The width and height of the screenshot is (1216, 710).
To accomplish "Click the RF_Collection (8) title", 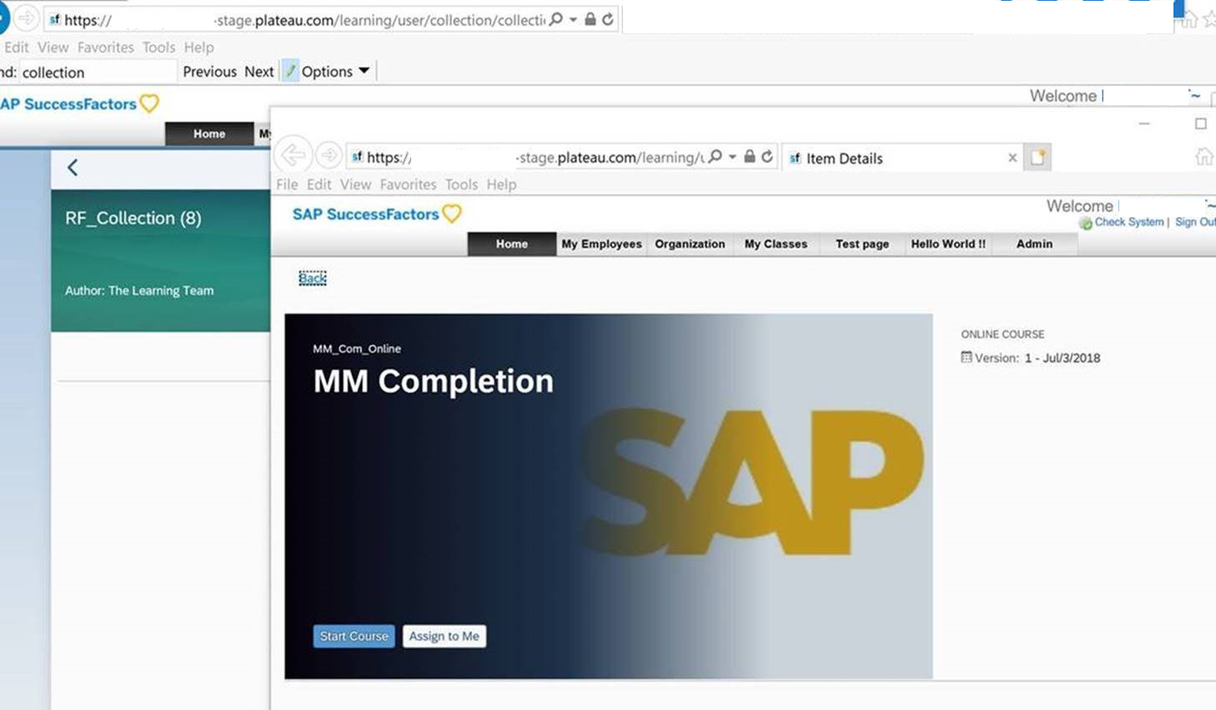I will pos(133,218).
